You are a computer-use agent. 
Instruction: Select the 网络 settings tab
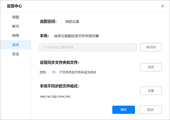(16, 36)
